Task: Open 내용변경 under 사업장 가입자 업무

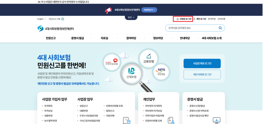Action: 48,116
